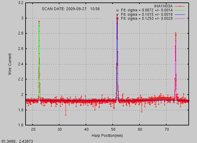Click the blue v-wire peak near 52 mm

point(117,58)
